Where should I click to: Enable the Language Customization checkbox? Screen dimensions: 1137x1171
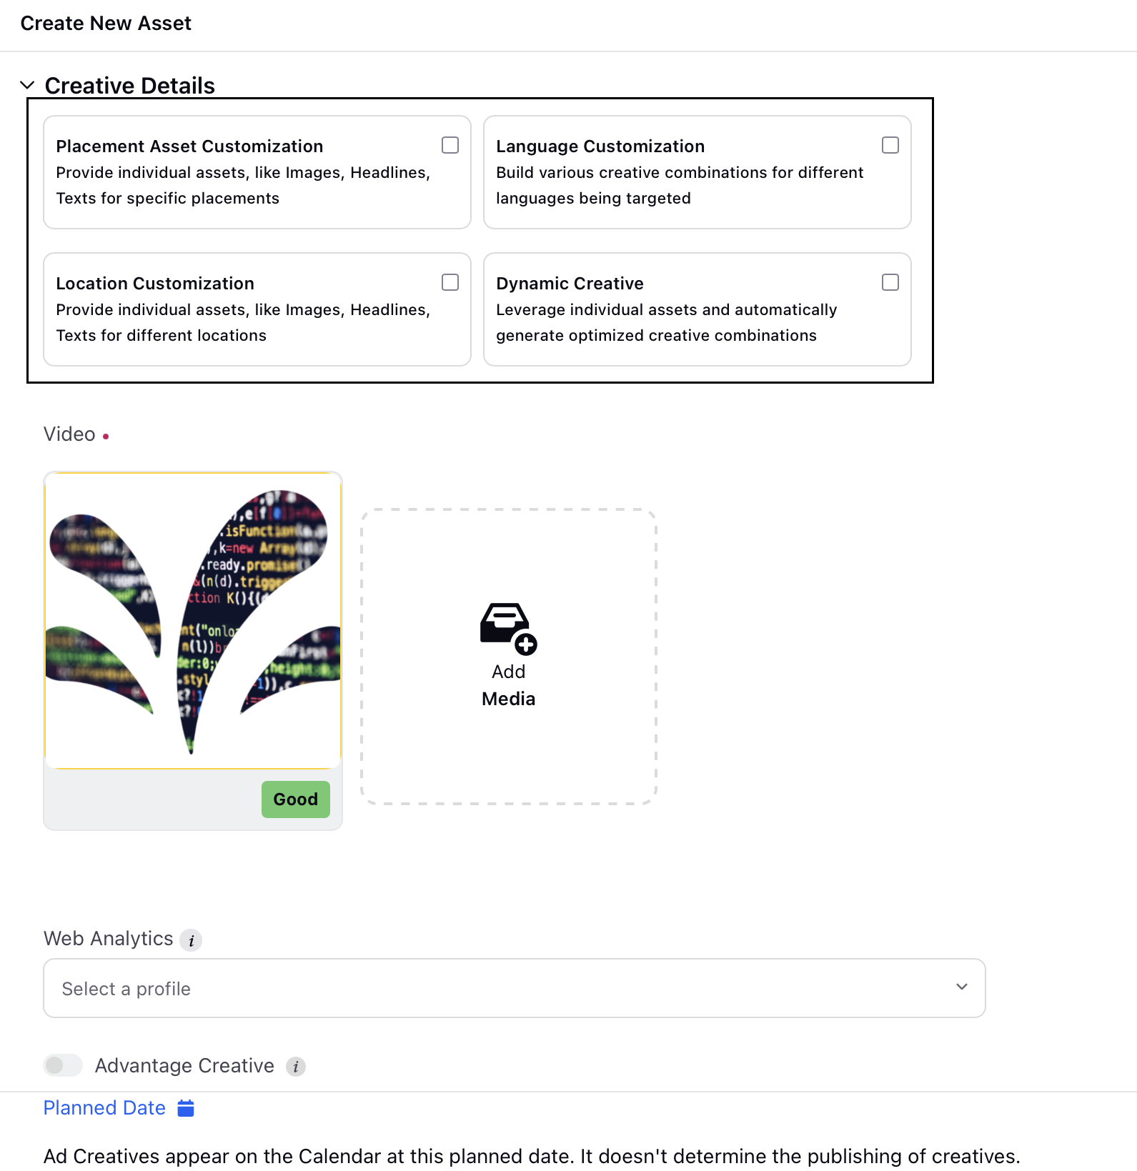pos(890,145)
